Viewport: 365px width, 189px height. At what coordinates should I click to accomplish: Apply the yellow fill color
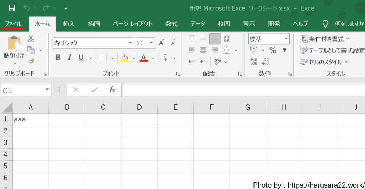tap(124, 58)
